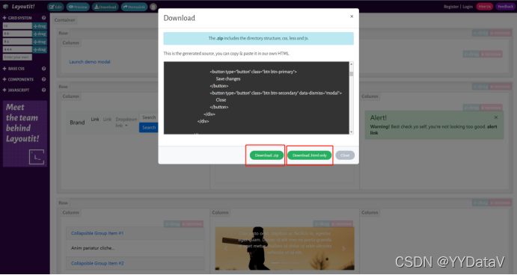Click the Hire Us button
517x275 pixels.
tap(484, 7)
